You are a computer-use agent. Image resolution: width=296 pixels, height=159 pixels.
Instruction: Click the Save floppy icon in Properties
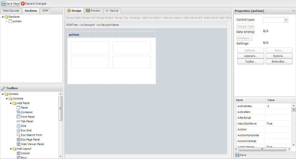[237, 155]
